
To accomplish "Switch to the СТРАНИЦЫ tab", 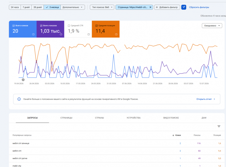I will pos(66,118).
